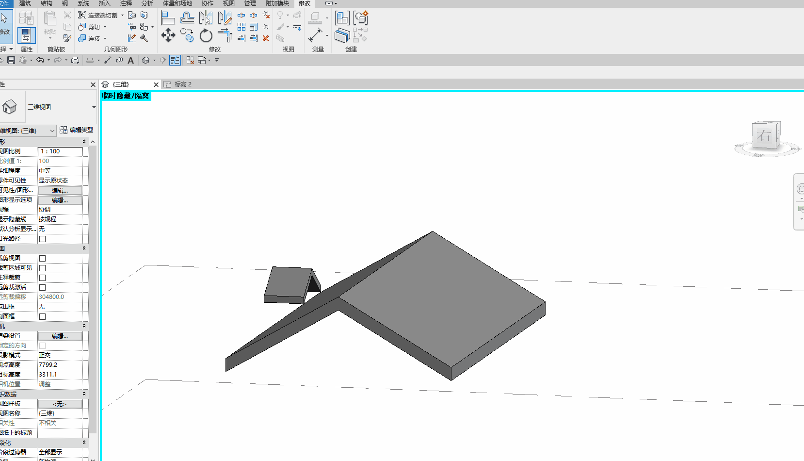Screen dimensions: 804x461
Task: Activate Trim/Extend to Corner tool
Action: point(225,35)
